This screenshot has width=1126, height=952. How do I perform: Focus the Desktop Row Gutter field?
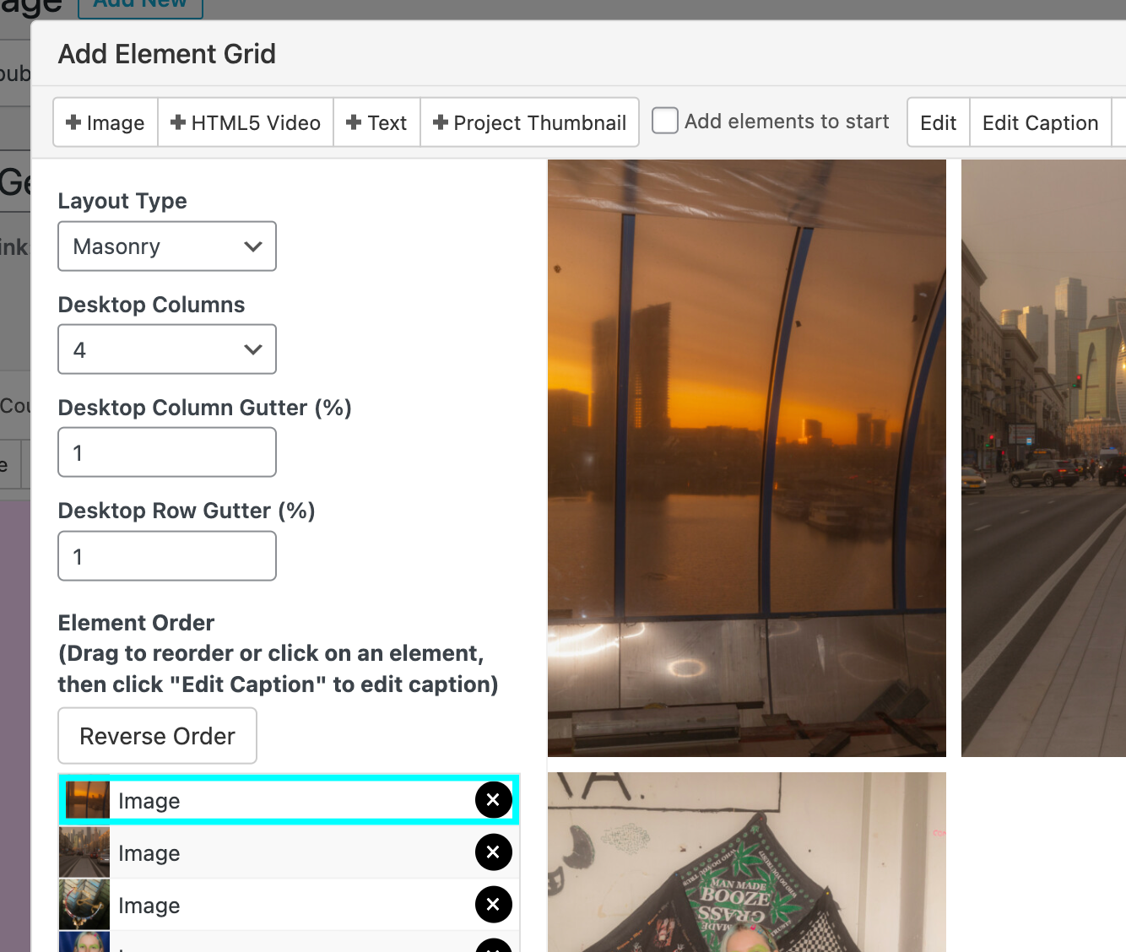point(167,556)
